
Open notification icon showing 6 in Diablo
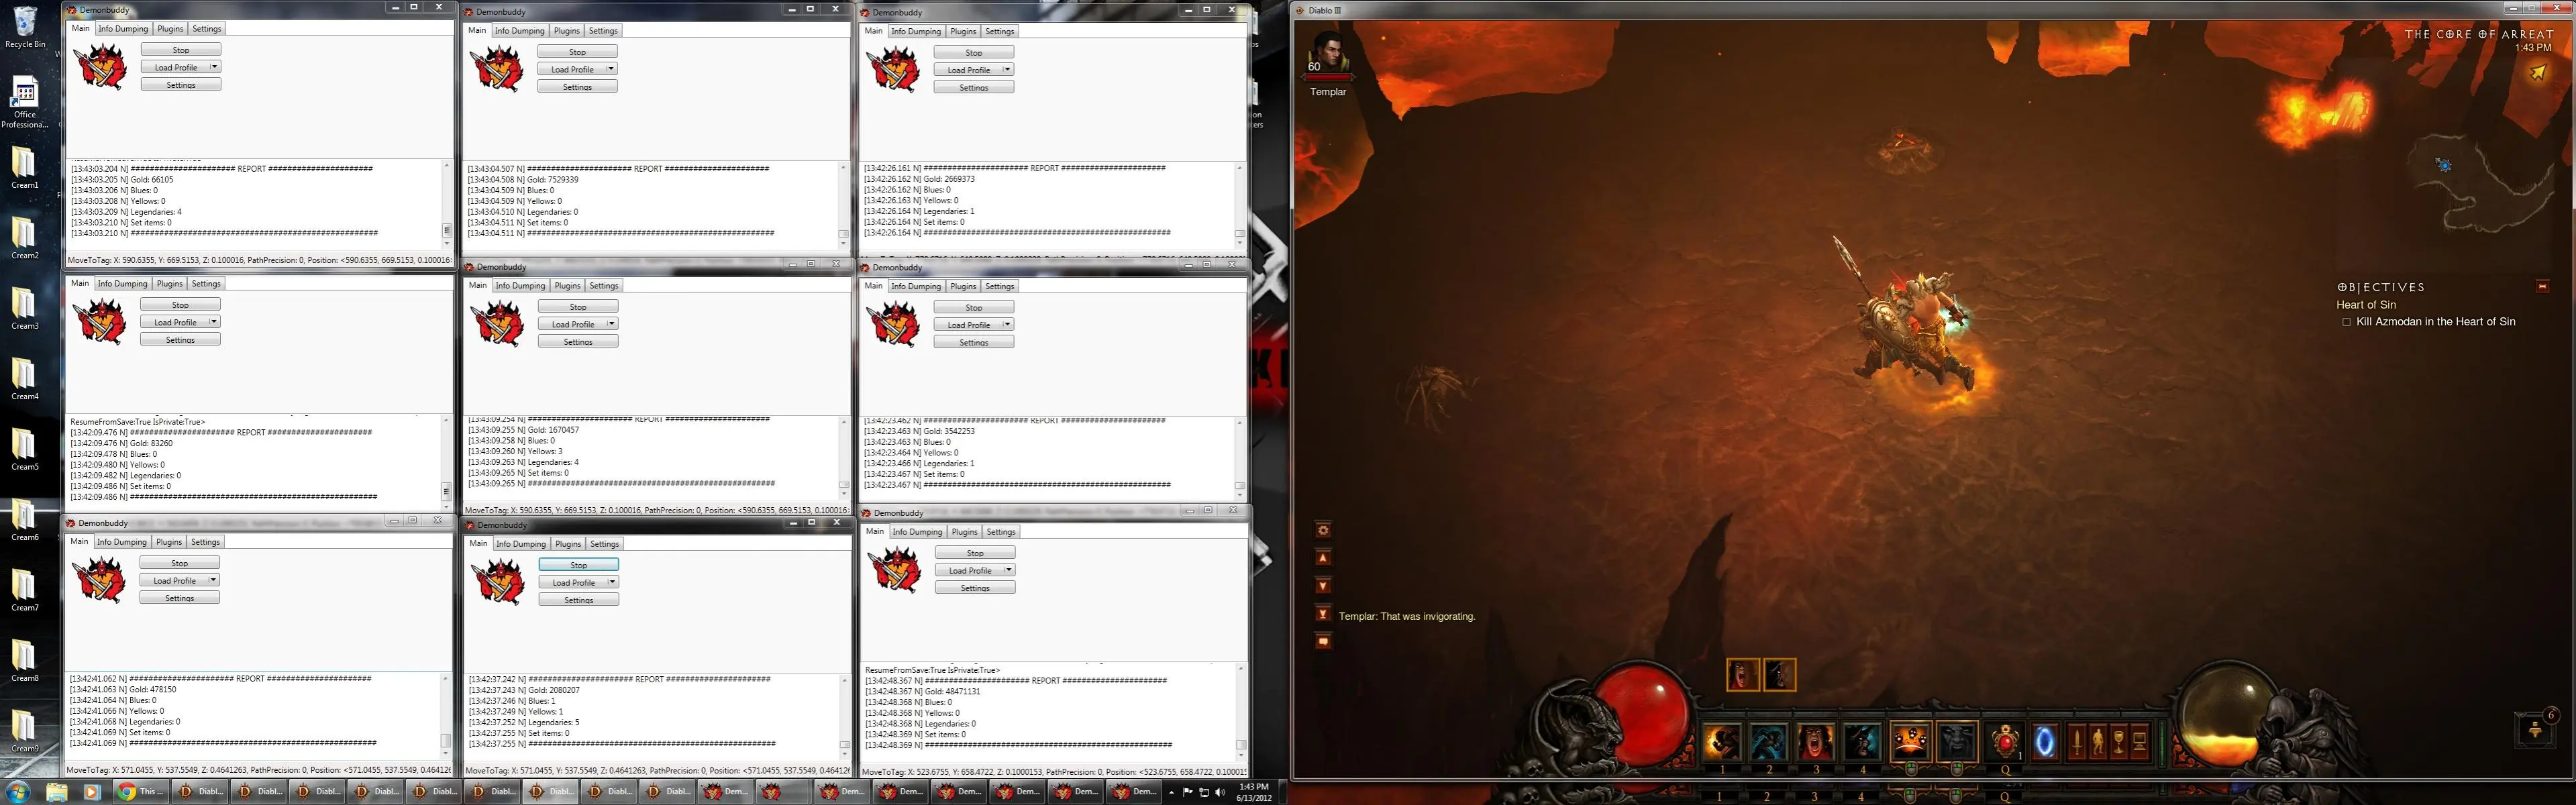tap(2537, 730)
